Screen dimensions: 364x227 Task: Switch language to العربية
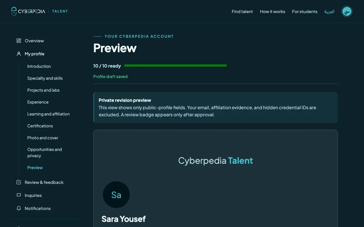tap(329, 12)
